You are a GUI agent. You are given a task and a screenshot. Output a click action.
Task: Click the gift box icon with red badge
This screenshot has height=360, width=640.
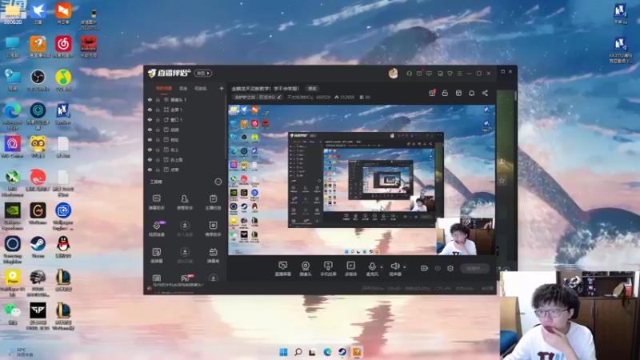tap(432, 93)
